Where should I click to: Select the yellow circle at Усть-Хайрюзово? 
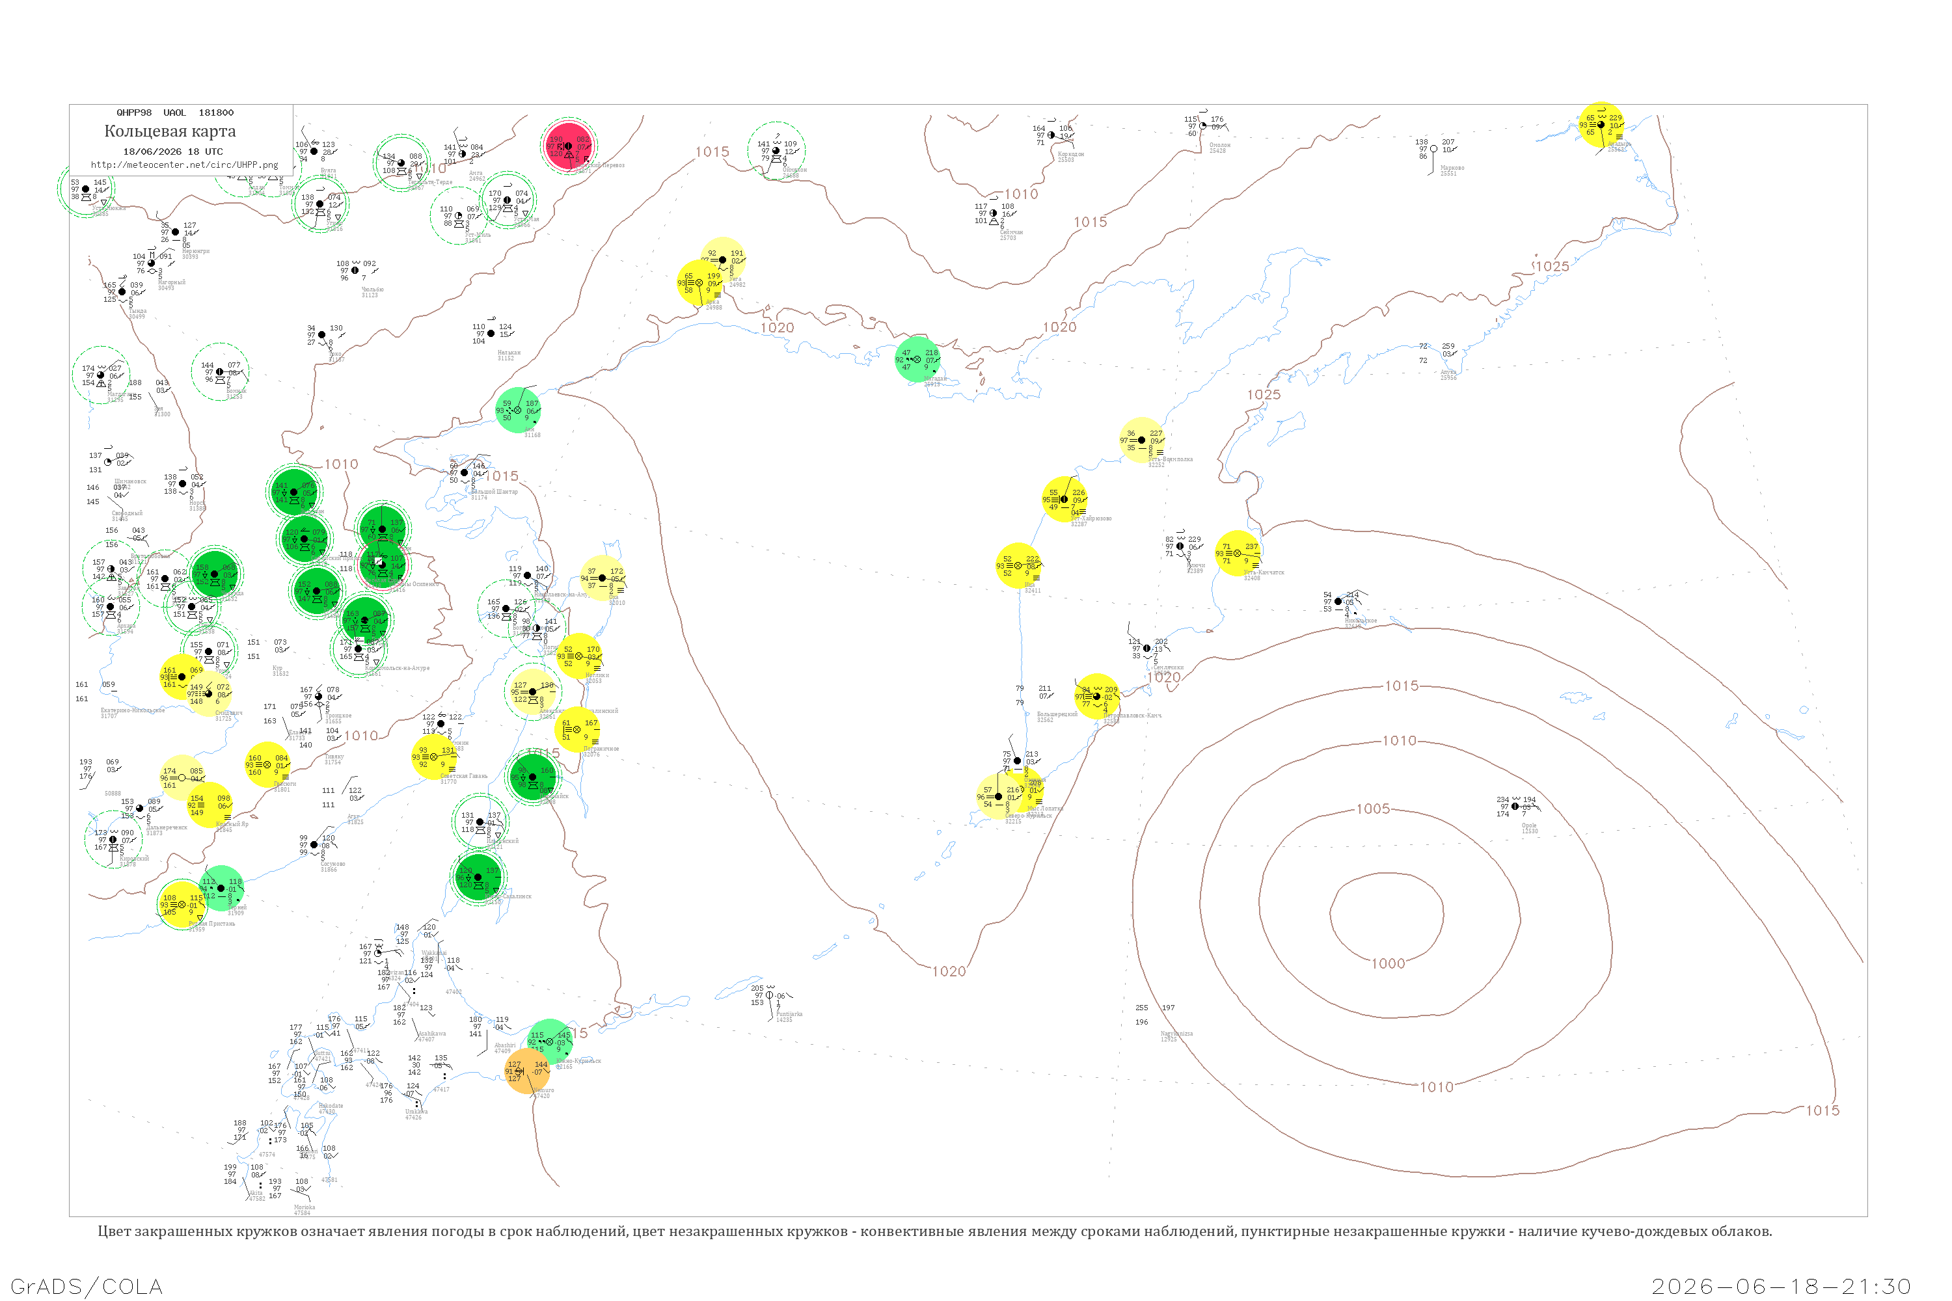point(1064,500)
